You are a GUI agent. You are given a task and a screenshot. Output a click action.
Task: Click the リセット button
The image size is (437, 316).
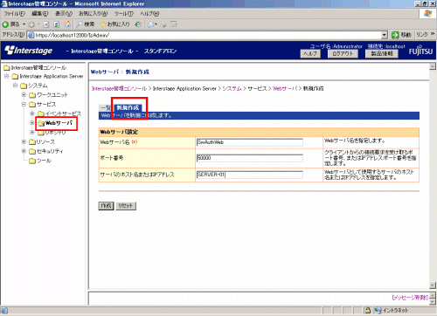(126, 206)
